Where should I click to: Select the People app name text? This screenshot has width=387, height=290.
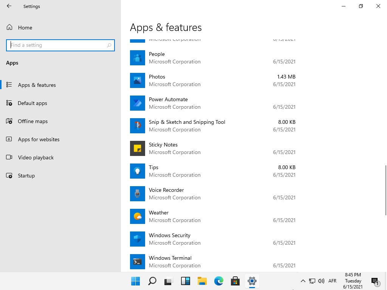point(156,54)
